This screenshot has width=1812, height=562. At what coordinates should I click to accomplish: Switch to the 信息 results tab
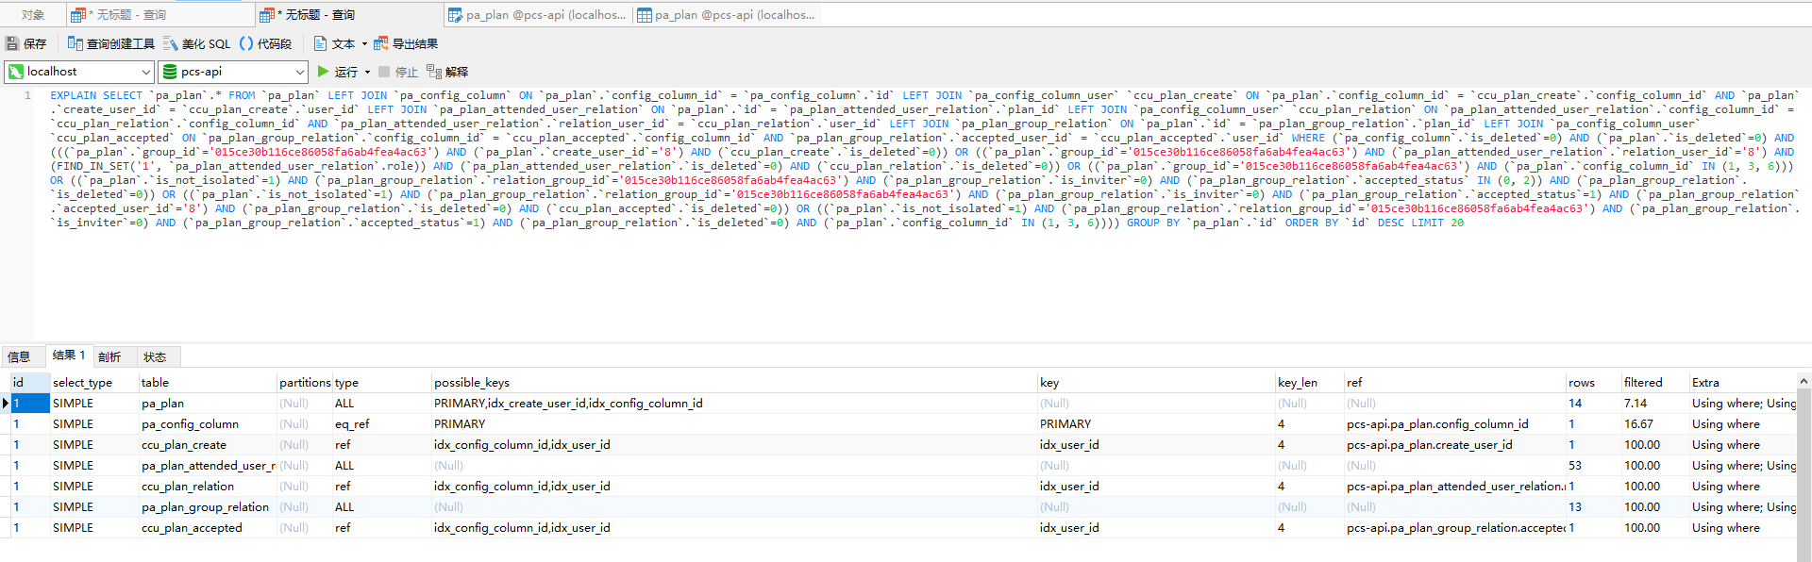pyautogui.click(x=19, y=356)
